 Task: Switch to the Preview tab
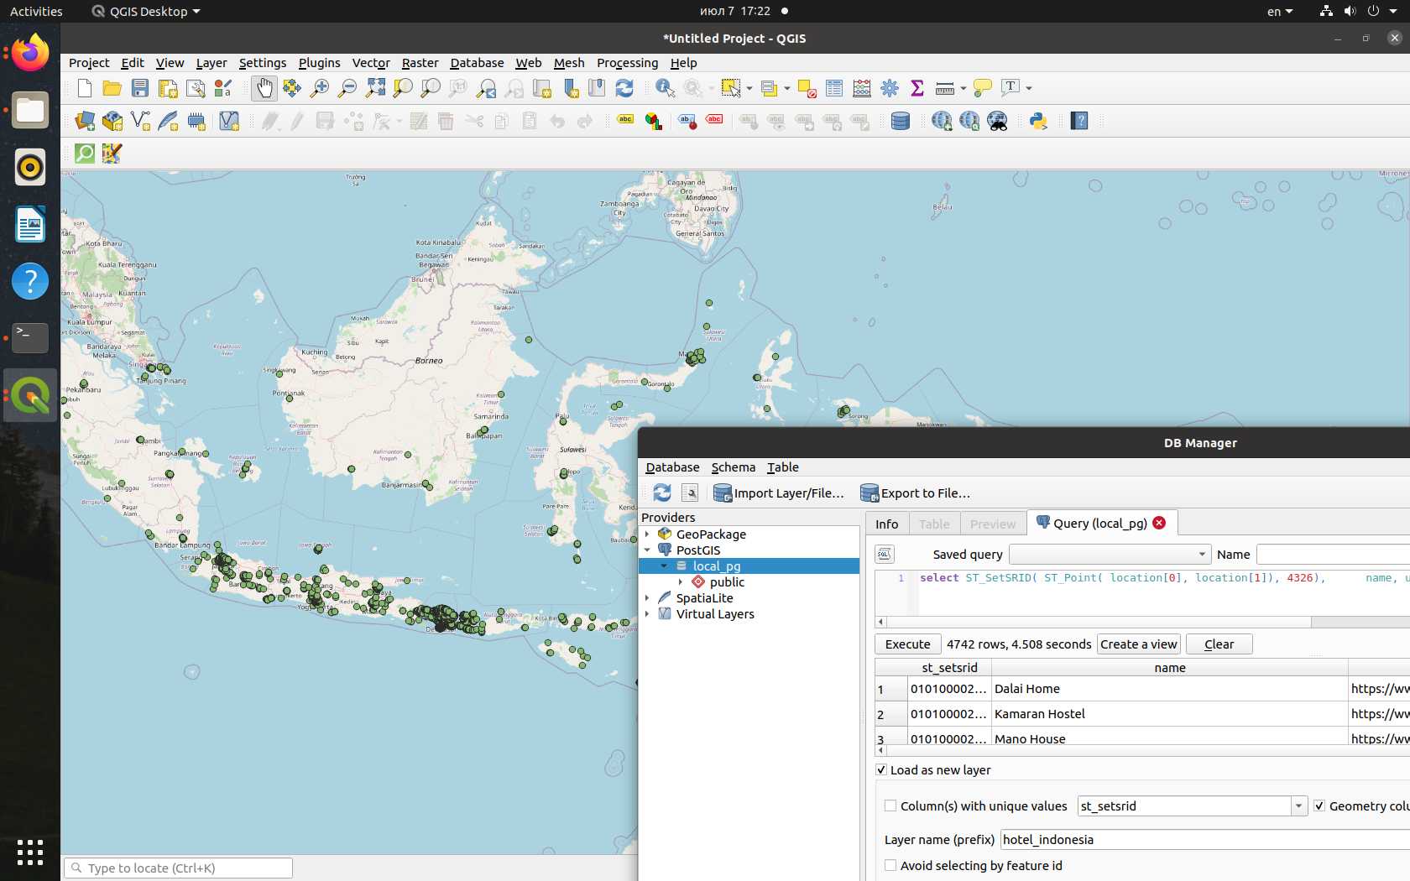[992, 523]
